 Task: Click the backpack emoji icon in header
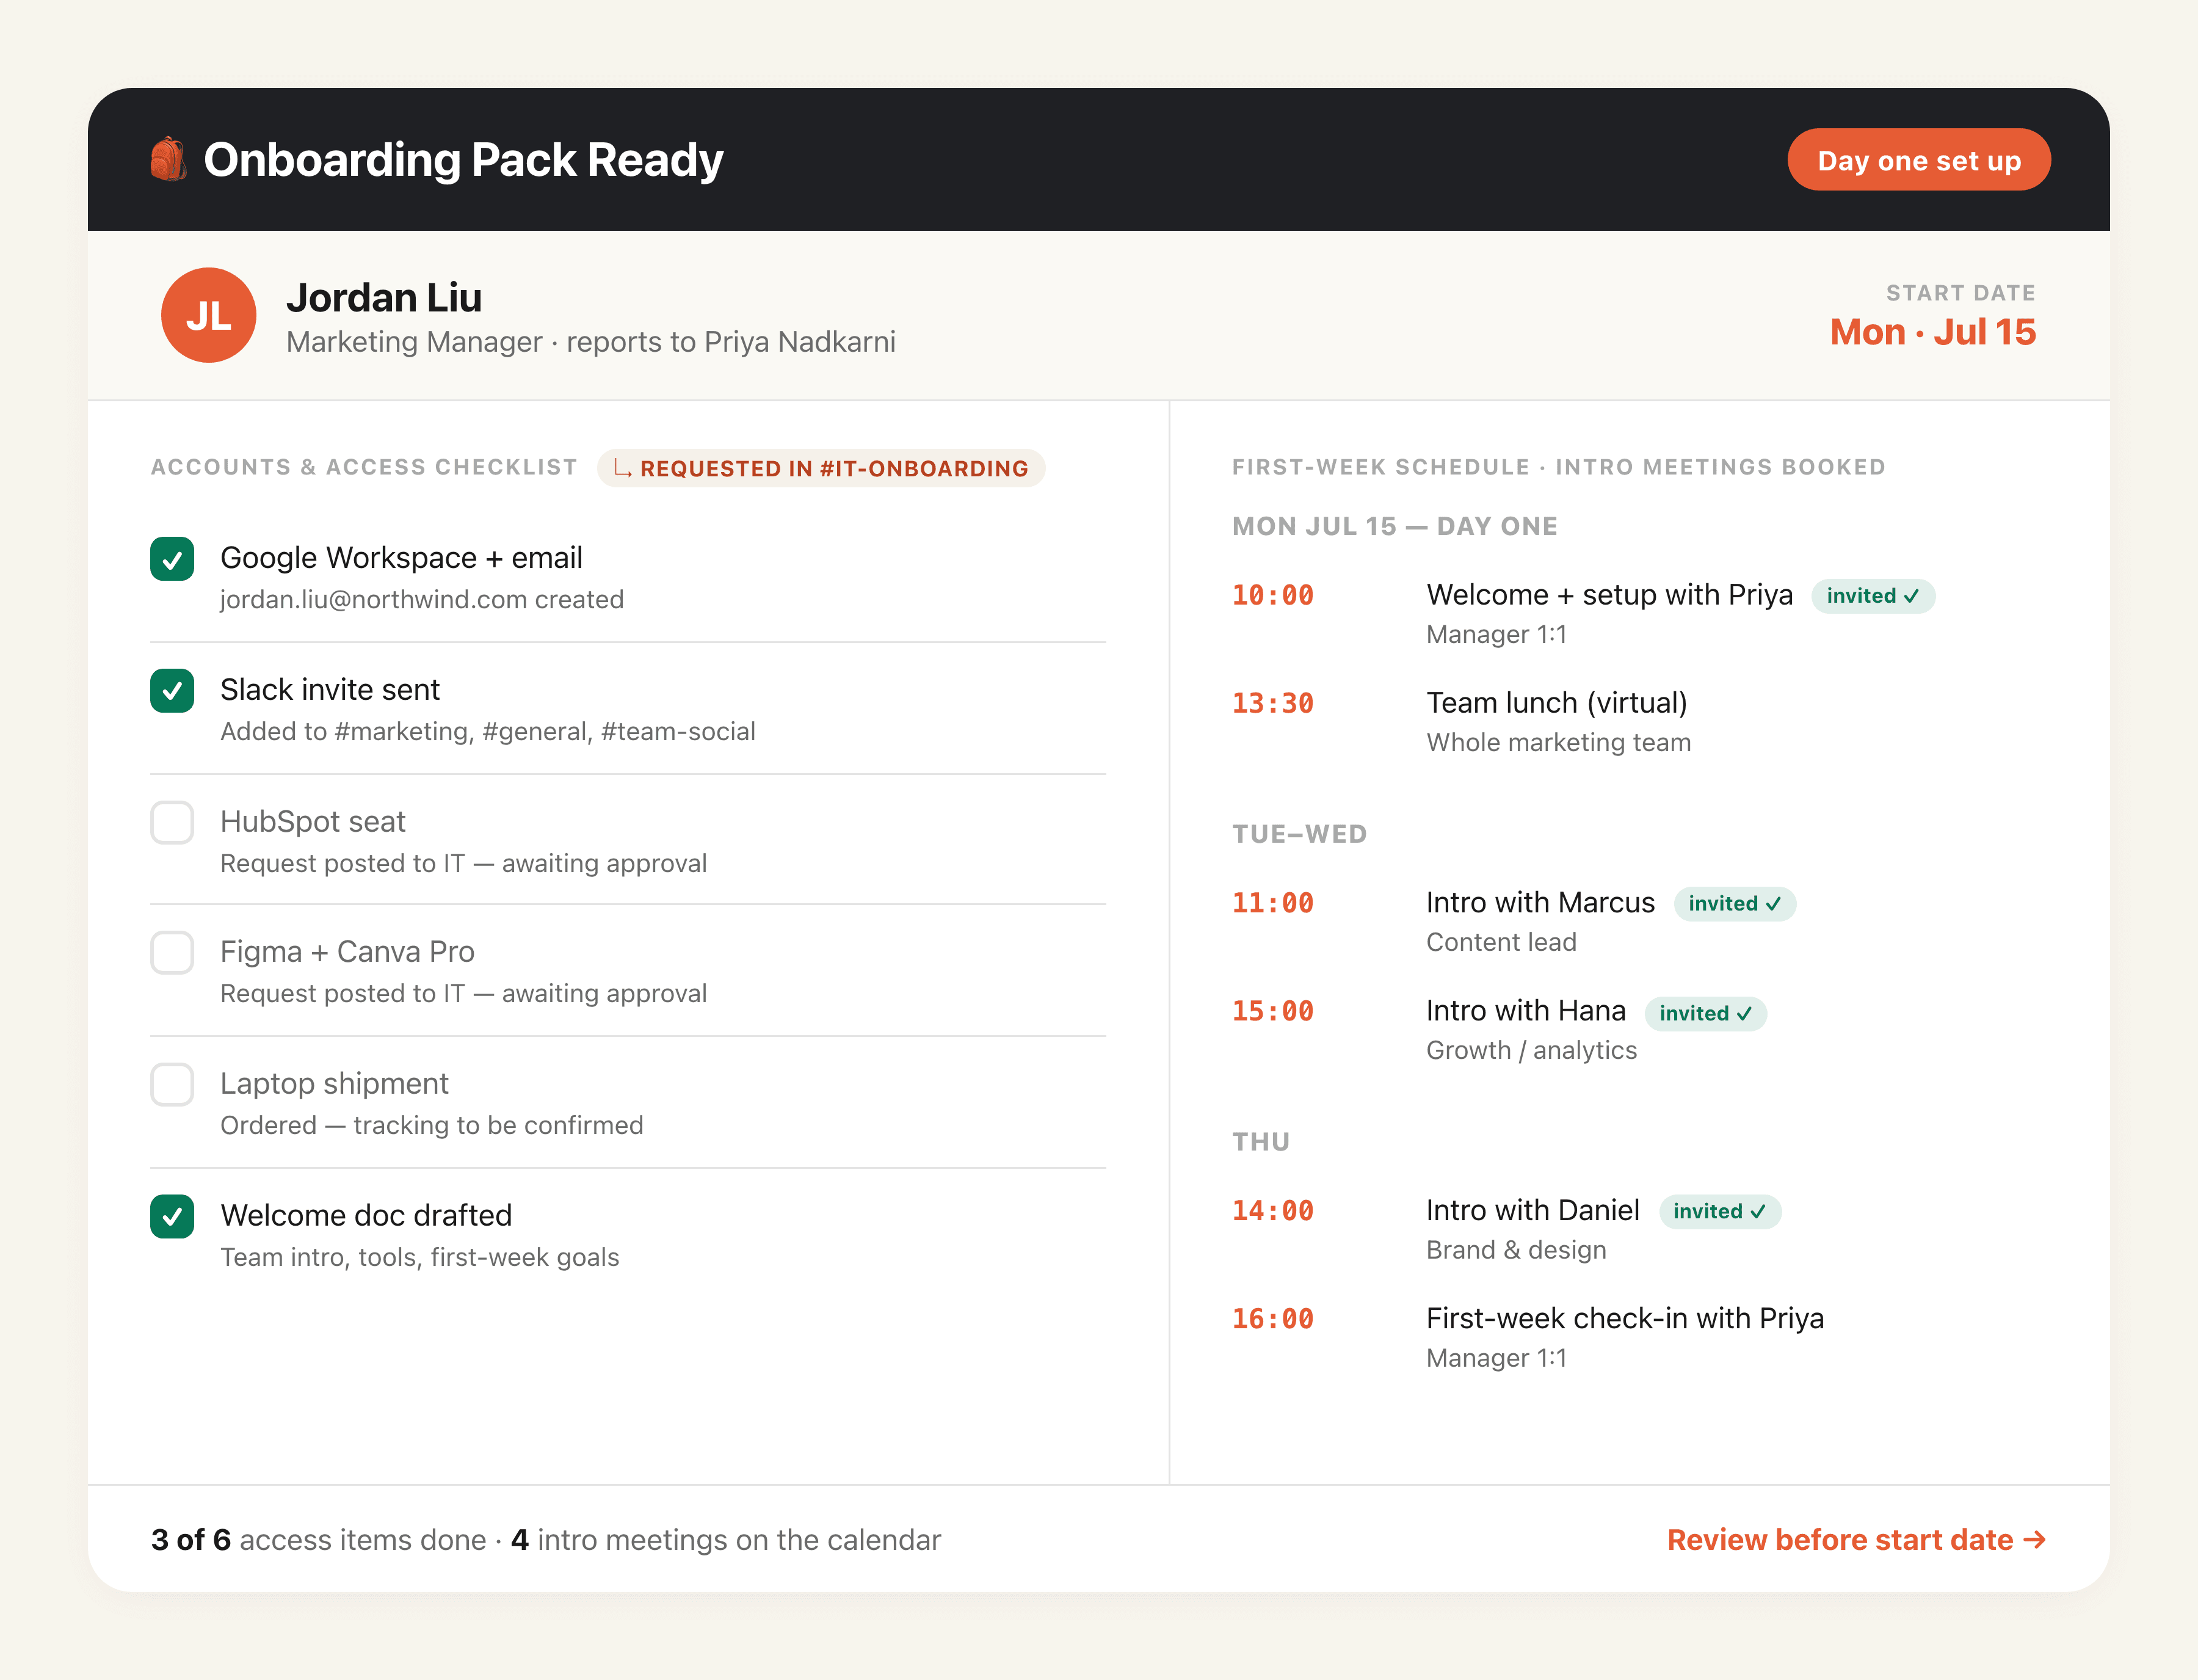click(169, 159)
